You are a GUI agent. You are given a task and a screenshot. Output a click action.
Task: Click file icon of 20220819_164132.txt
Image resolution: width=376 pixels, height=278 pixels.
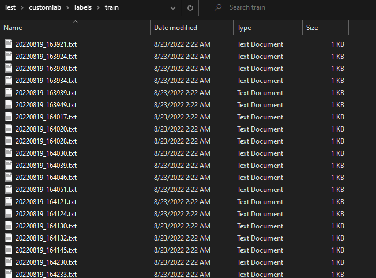[x=9, y=238]
